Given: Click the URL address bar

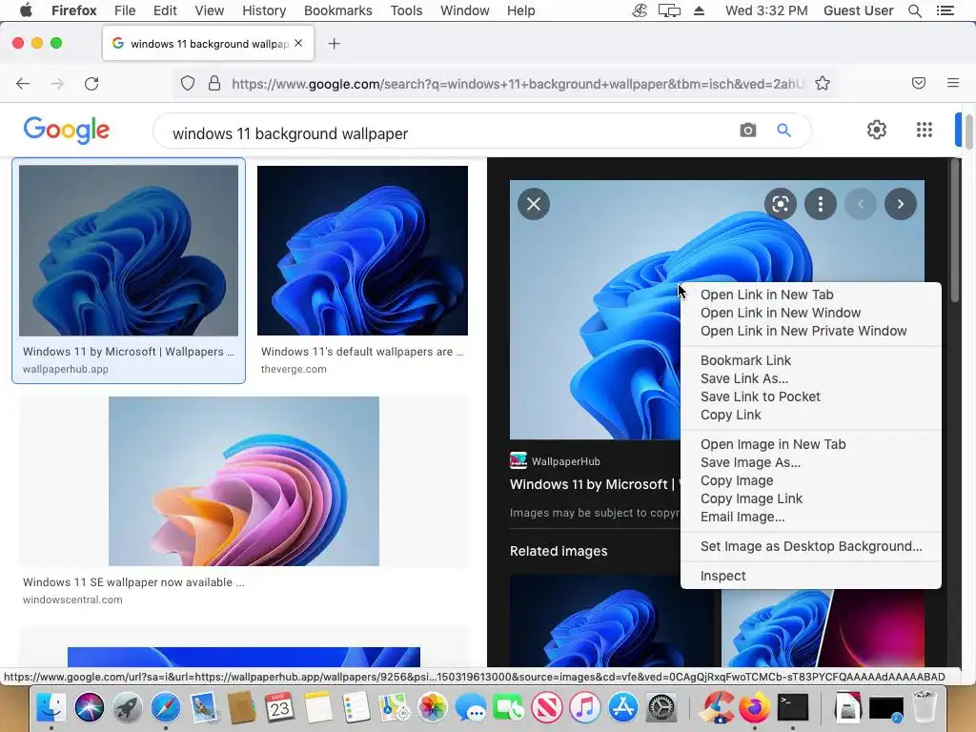Looking at the screenshot, I should (x=518, y=84).
